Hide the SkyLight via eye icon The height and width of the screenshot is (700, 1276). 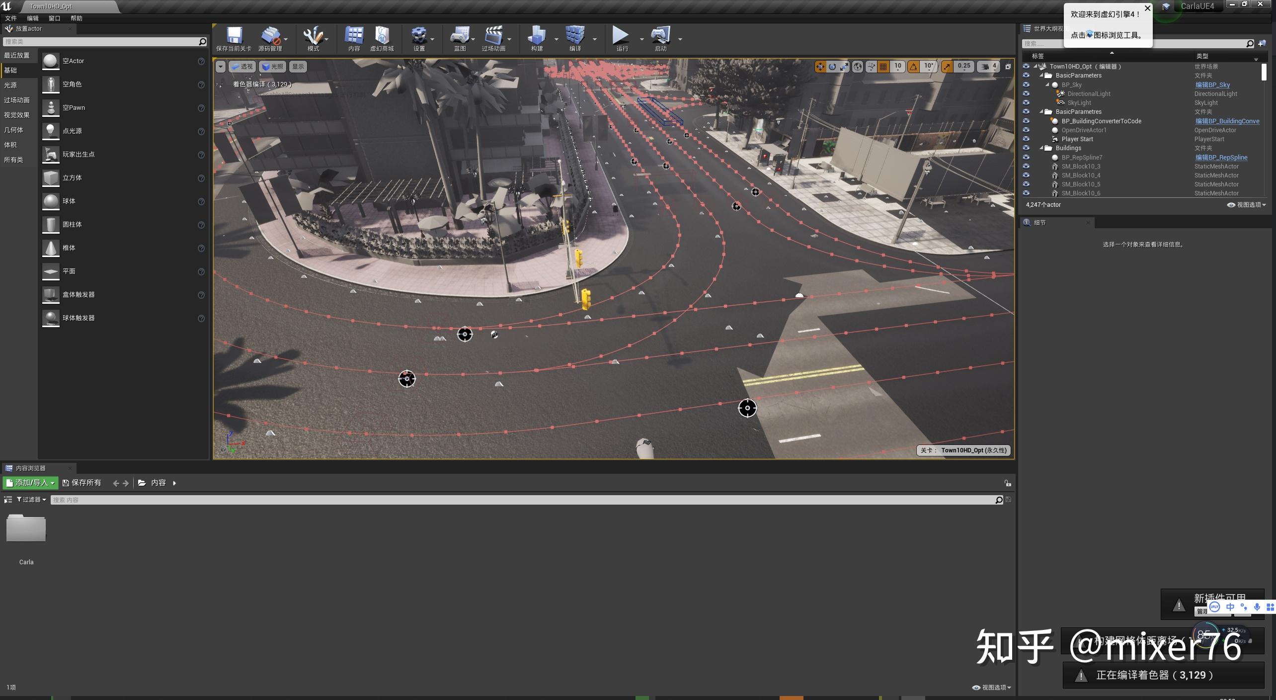[x=1026, y=103]
